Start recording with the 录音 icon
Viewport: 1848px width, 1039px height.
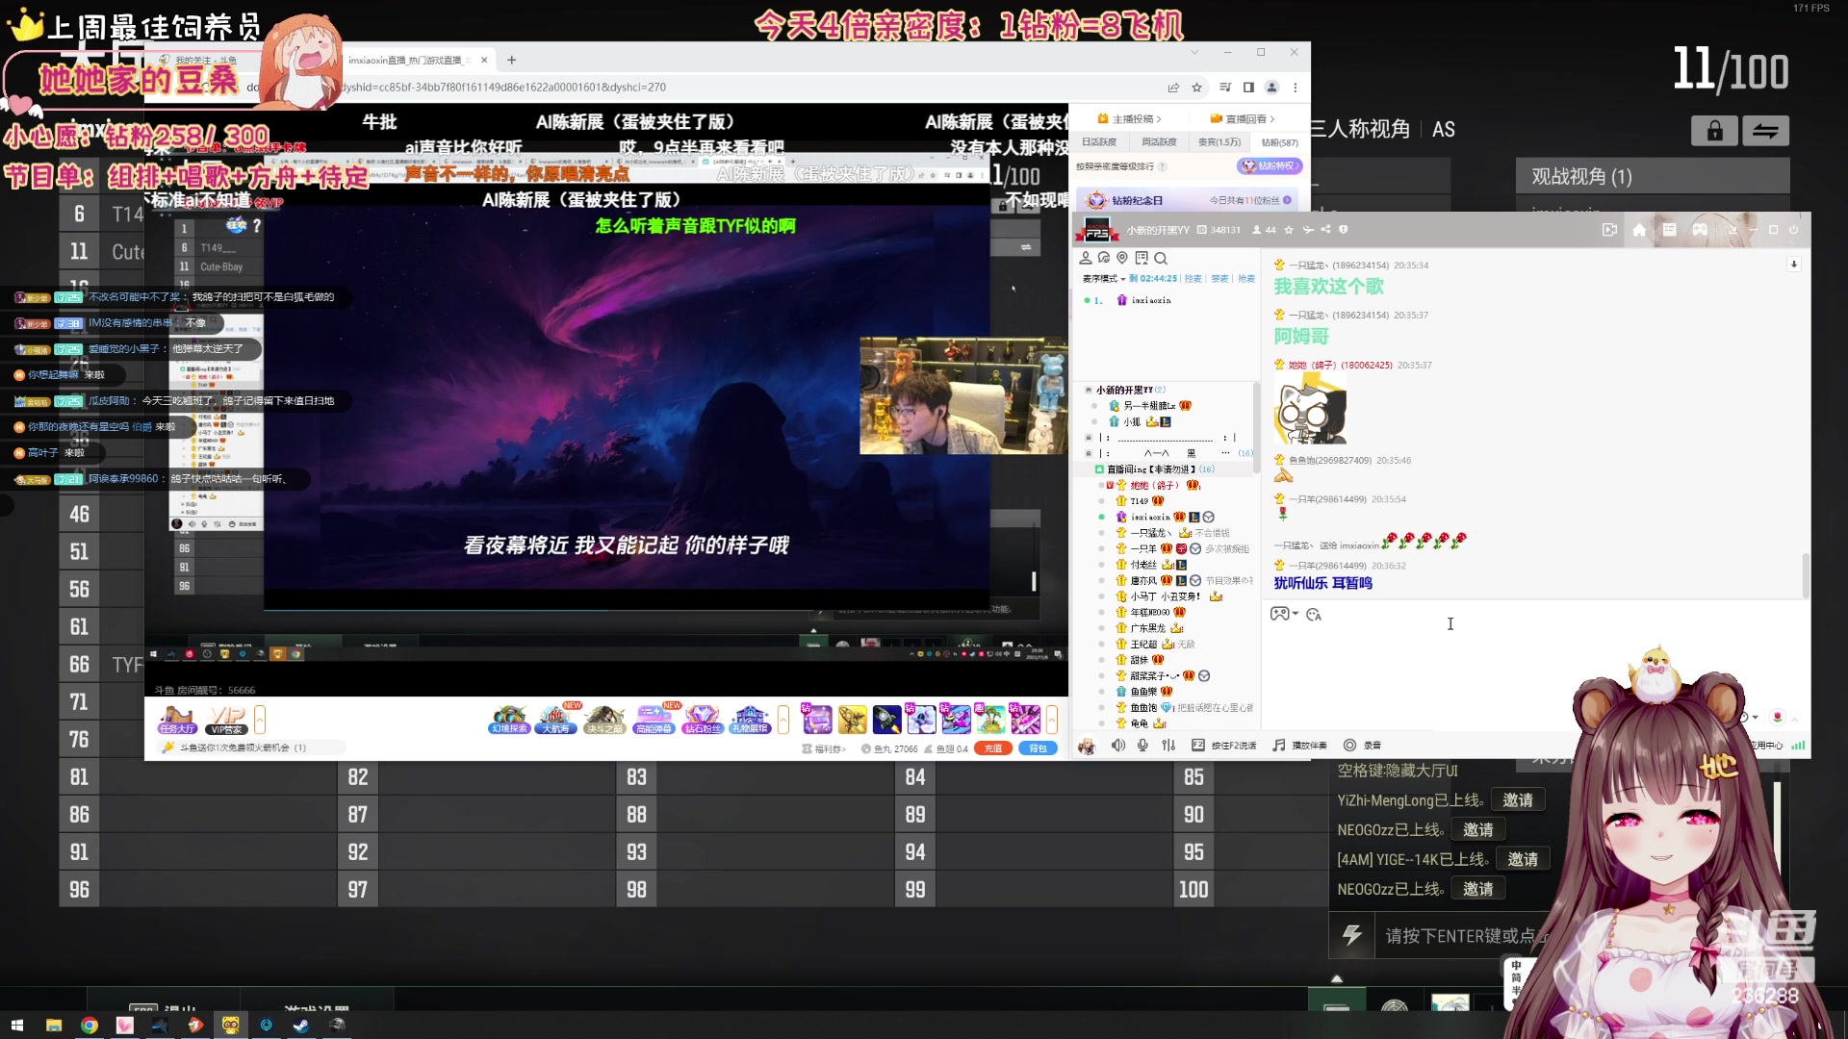point(1349,745)
